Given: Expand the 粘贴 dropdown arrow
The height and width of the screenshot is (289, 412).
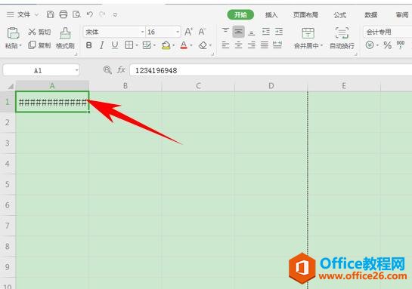Looking at the screenshot, I should click(x=20, y=45).
